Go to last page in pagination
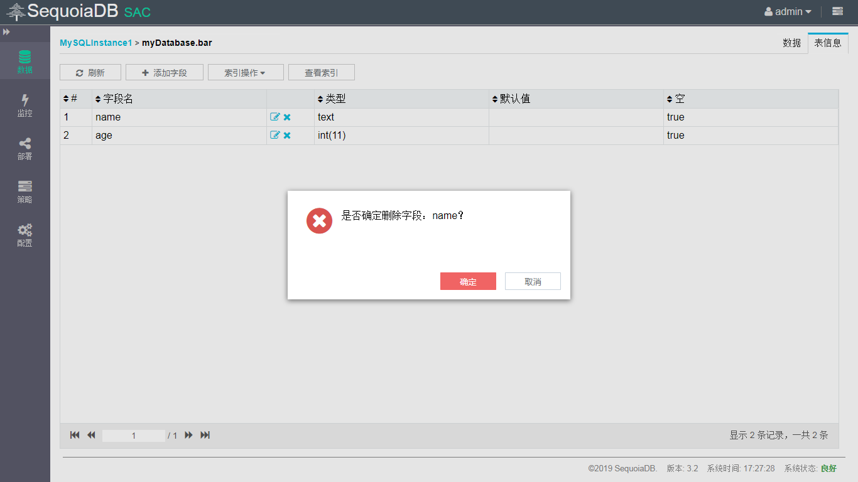 click(x=205, y=435)
